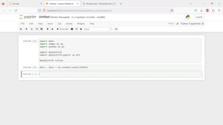Open a new browser tab with plus

pyautogui.click(x=121, y=4)
